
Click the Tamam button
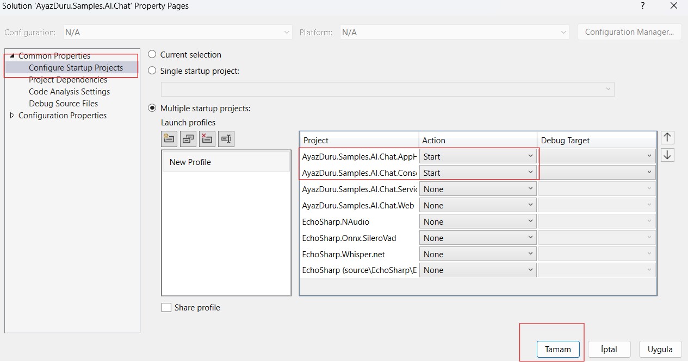click(x=557, y=349)
